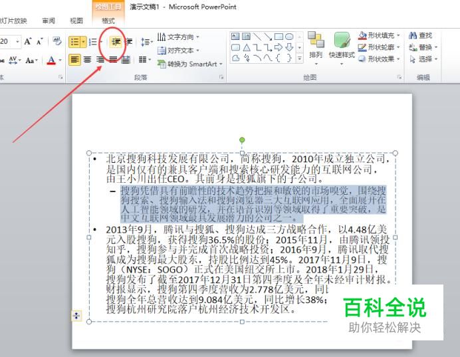Select the arrow line shape
The width and height of the screenshot is (460, 357).
(x=267, y=37)
